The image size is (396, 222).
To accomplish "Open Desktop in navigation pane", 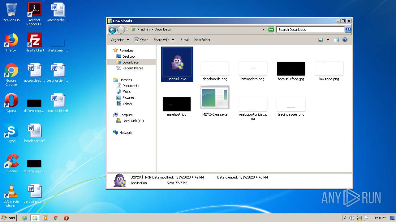I will (126, 56).
